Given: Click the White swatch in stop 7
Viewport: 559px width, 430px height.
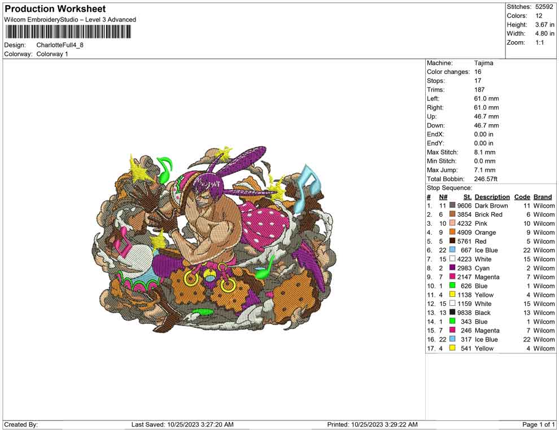Looking at the screenshot, I should pos(452,258).
